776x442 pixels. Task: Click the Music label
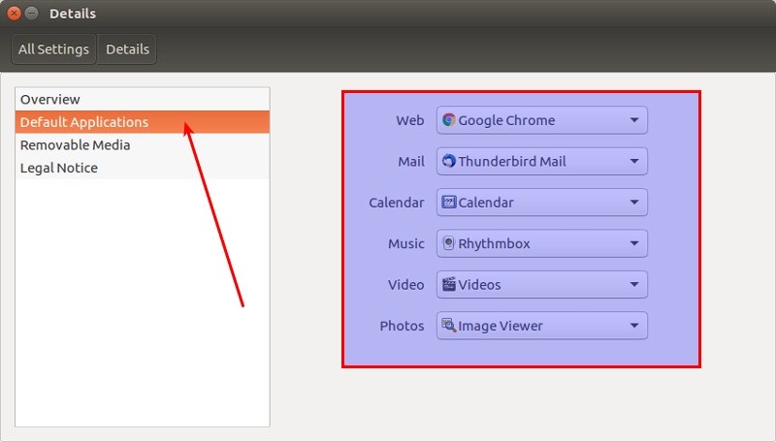coord(406,243)
